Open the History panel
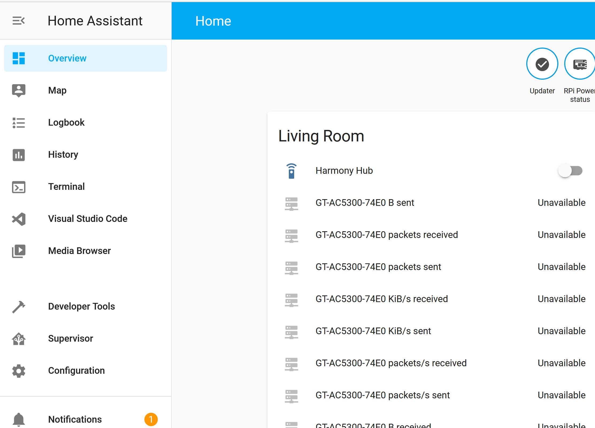Screen dimensions: 595x428 pyautogui.click(x=86, y=155)
